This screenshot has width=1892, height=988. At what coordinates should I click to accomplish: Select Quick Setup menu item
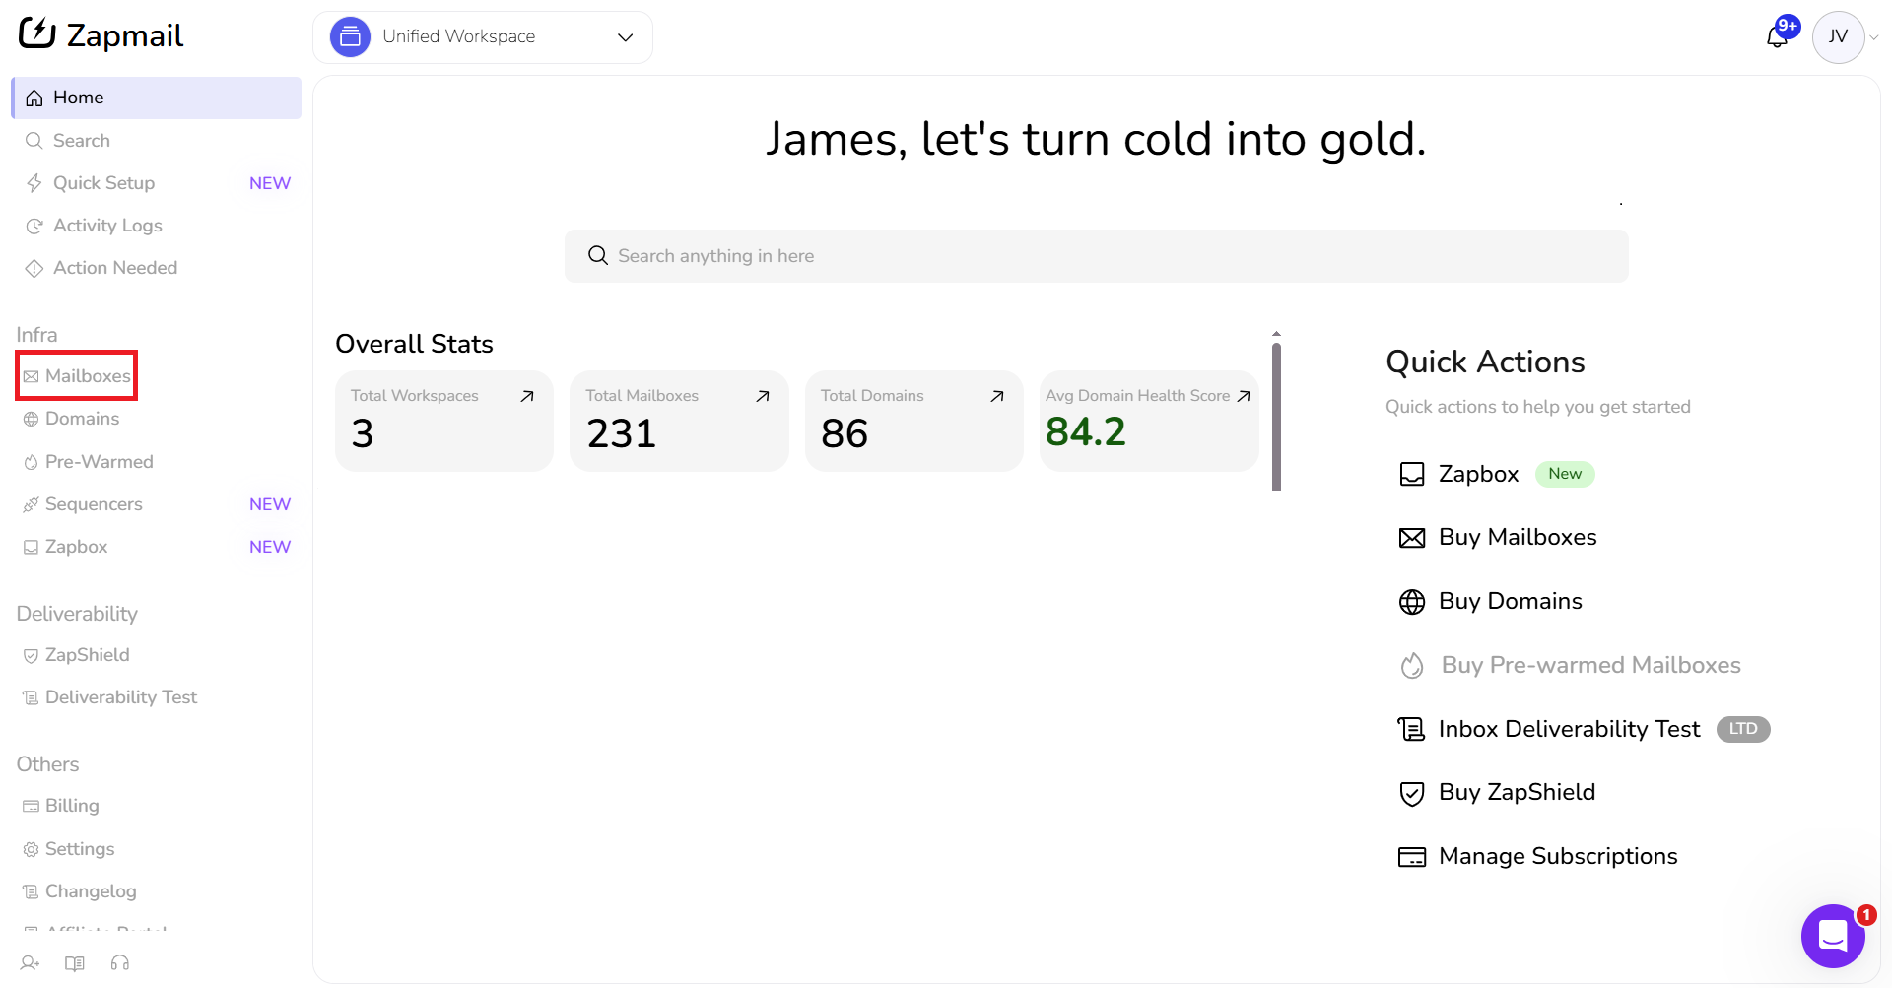point(103,183)
